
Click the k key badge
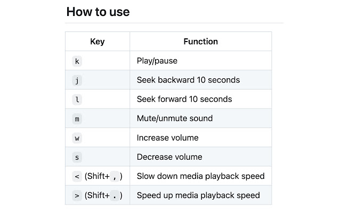coord(77,61)
